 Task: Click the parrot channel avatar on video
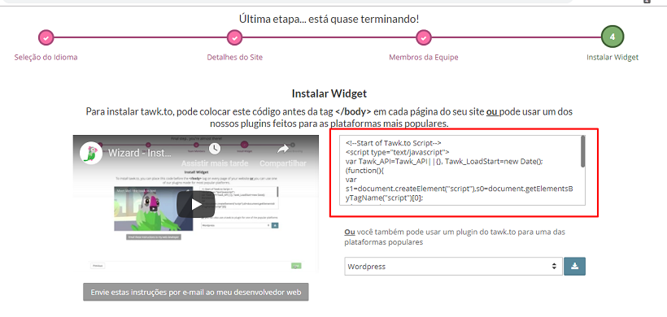(91, 153)
